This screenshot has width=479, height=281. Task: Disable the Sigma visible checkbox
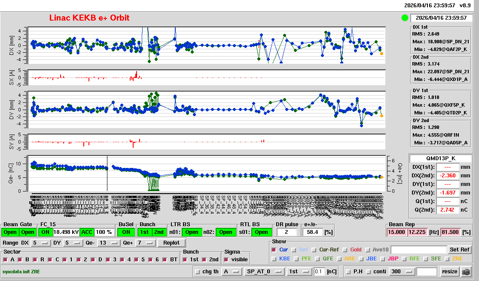(x=226, y=260)
